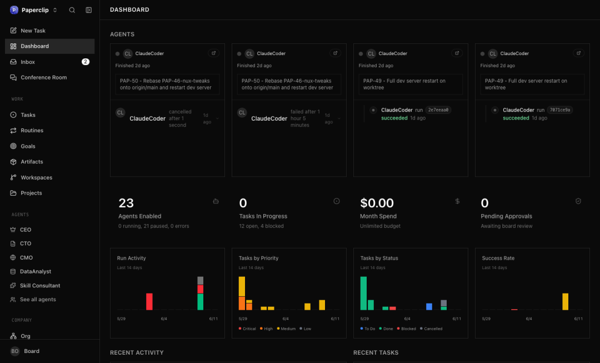Open the Paperclip company switcher dropdown
Screen dimensions: 600x363
pyautogui.click(x=34, y=10)
